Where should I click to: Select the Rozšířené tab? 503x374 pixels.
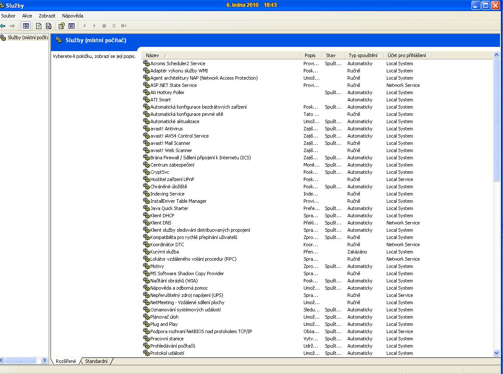[x=66, y=361]
